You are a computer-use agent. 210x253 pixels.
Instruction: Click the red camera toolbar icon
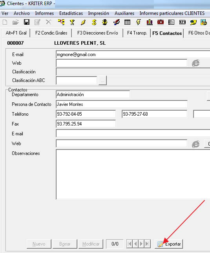tap(161, 22)
